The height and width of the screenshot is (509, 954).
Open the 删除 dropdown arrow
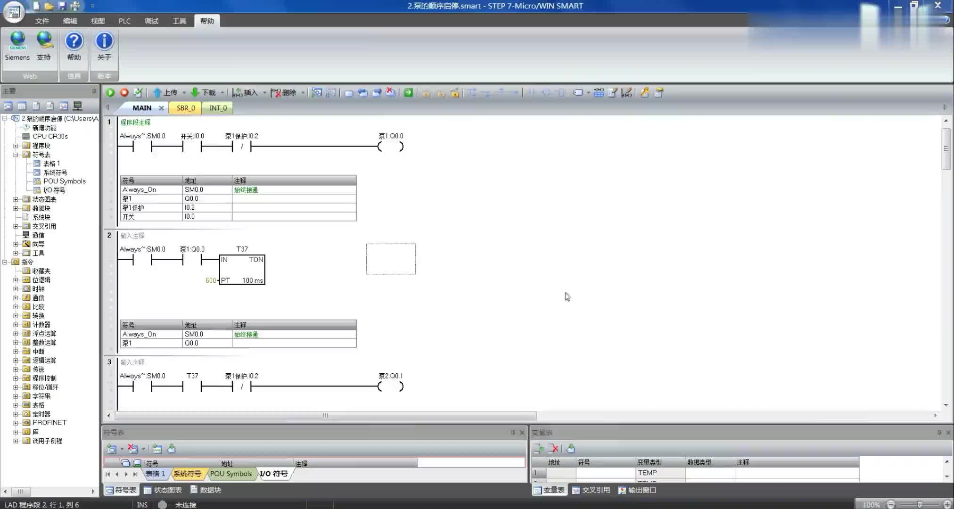(303, 93)
